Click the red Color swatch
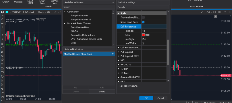The height and width of the screenshot is (103, 232). pos(143,35)
